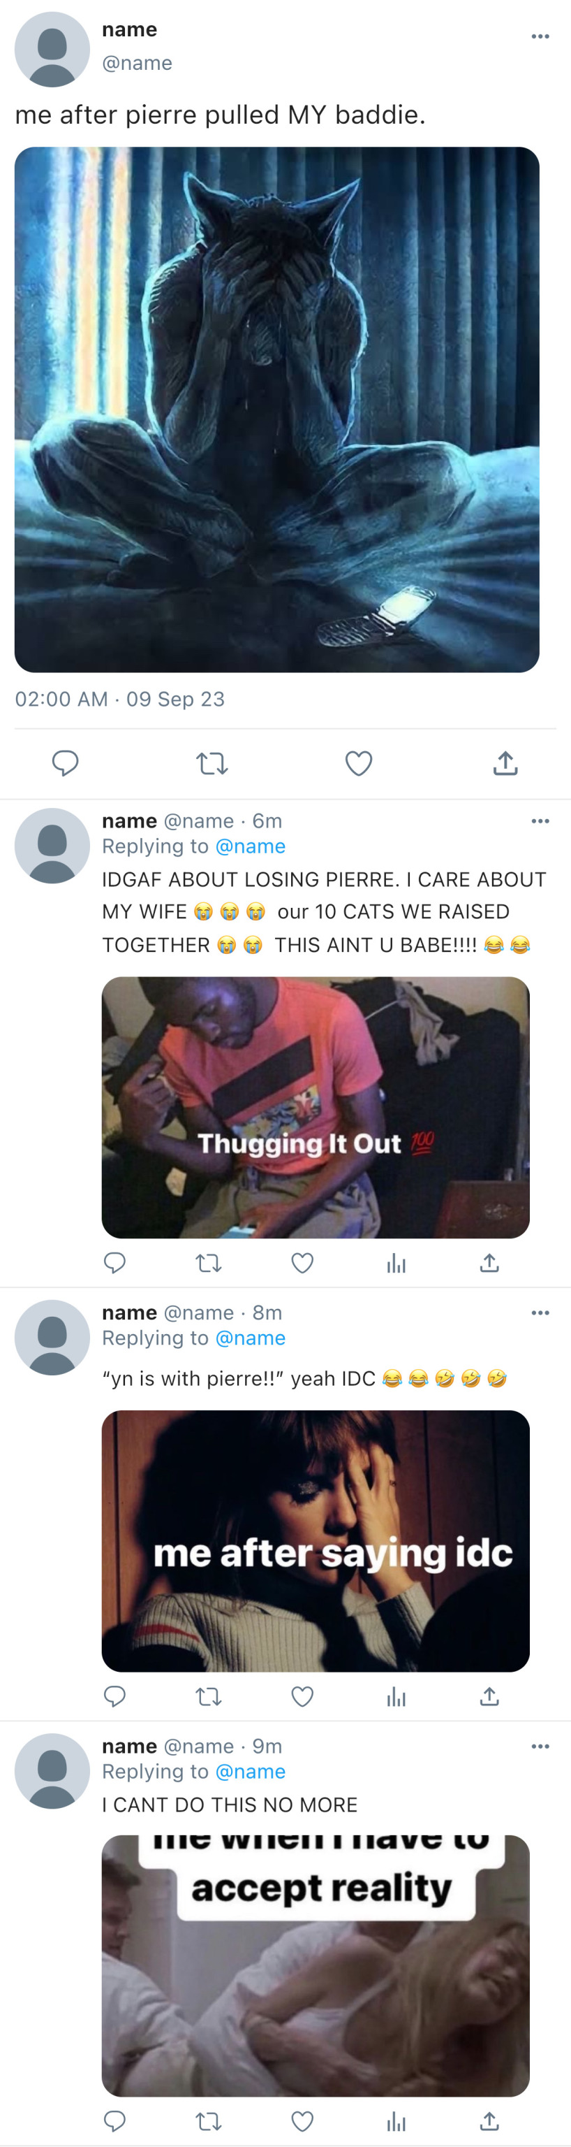The width and height of the screenshot is (571, 2147).
Task: Open the @name handle under the main author
Action: [x=137, y=64]
